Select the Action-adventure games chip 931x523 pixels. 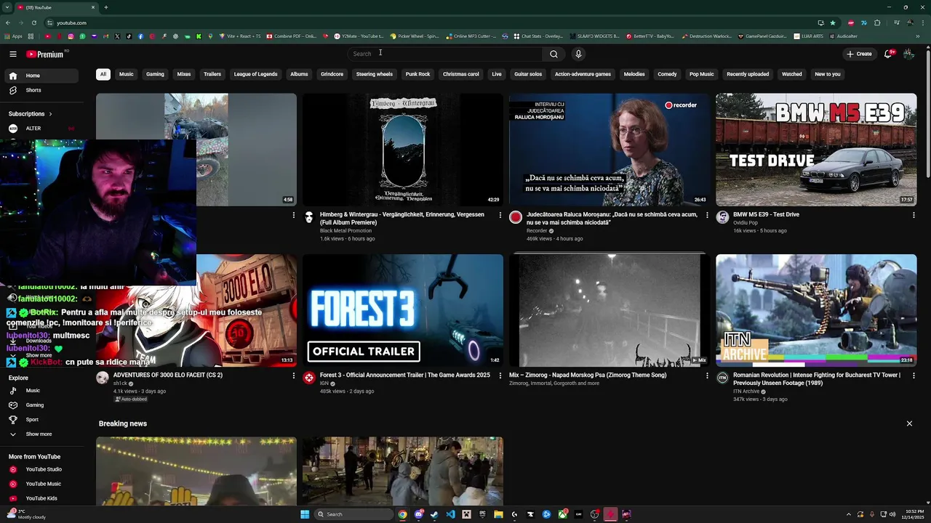point(583,74)
